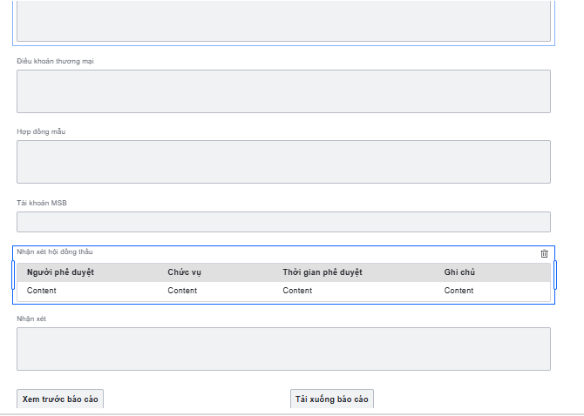Click the left resize handle of selected table

[13, 275]
